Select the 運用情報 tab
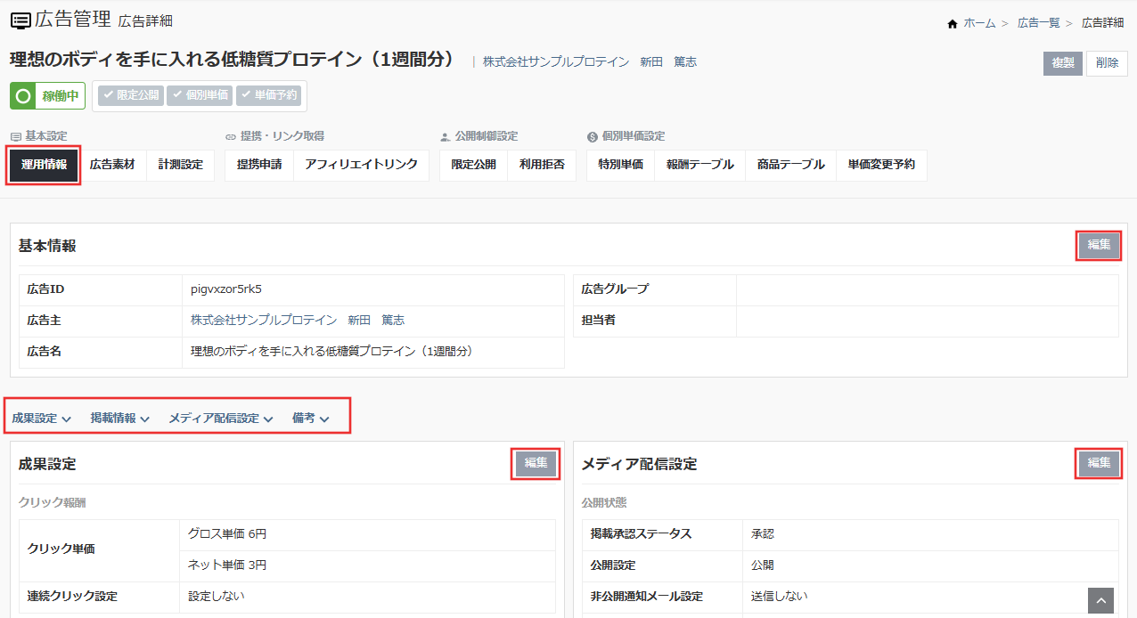1137x618 pixels. [x=45, y=165]
